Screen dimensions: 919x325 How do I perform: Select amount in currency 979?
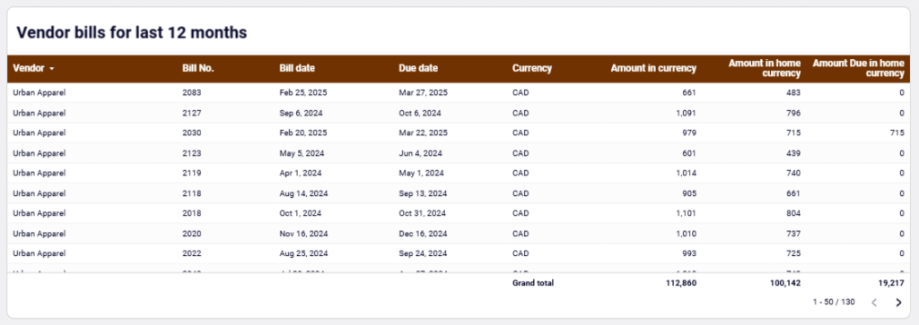pyautogui.click(x=689, y=133)
